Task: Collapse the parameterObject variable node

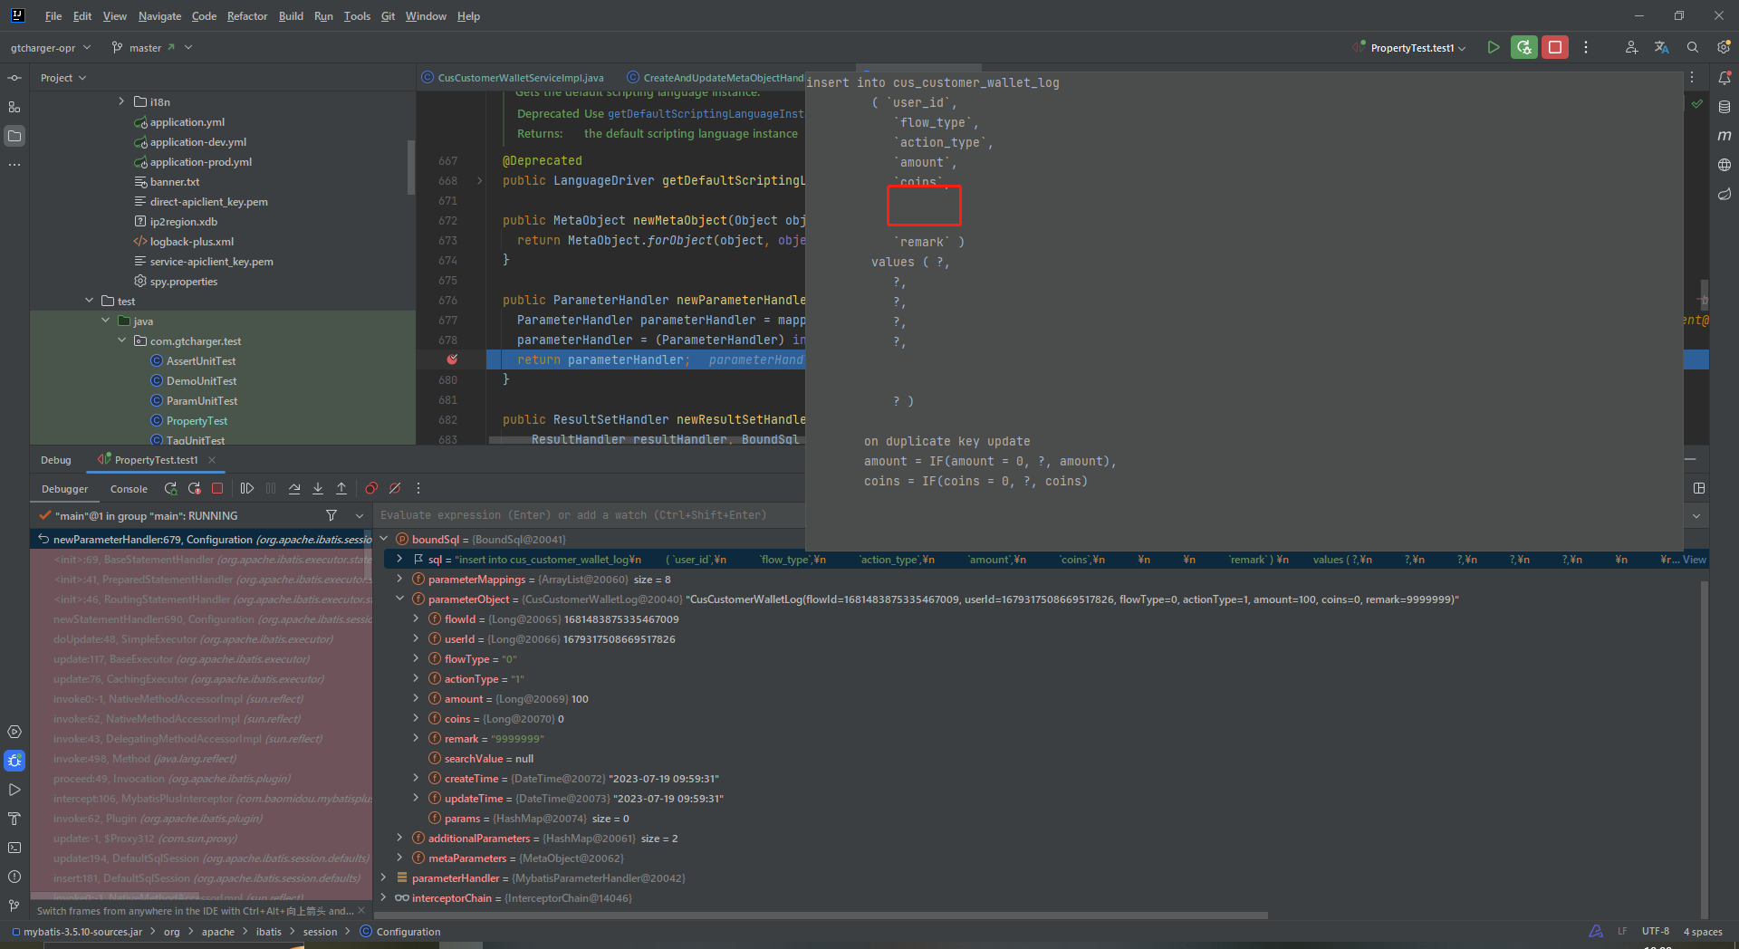Action: 399,599
